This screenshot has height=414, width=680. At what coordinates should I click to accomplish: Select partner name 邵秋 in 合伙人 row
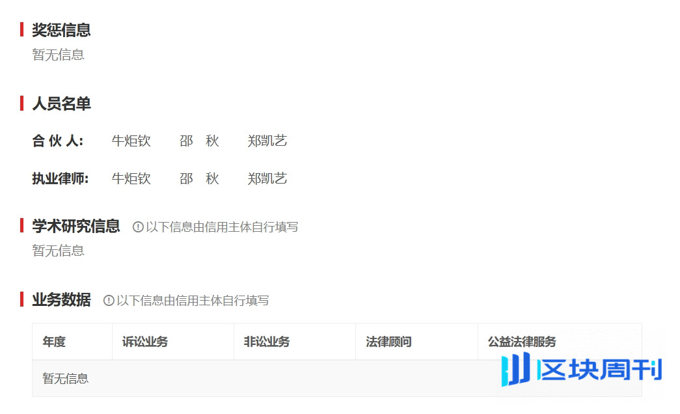(199, 141)
